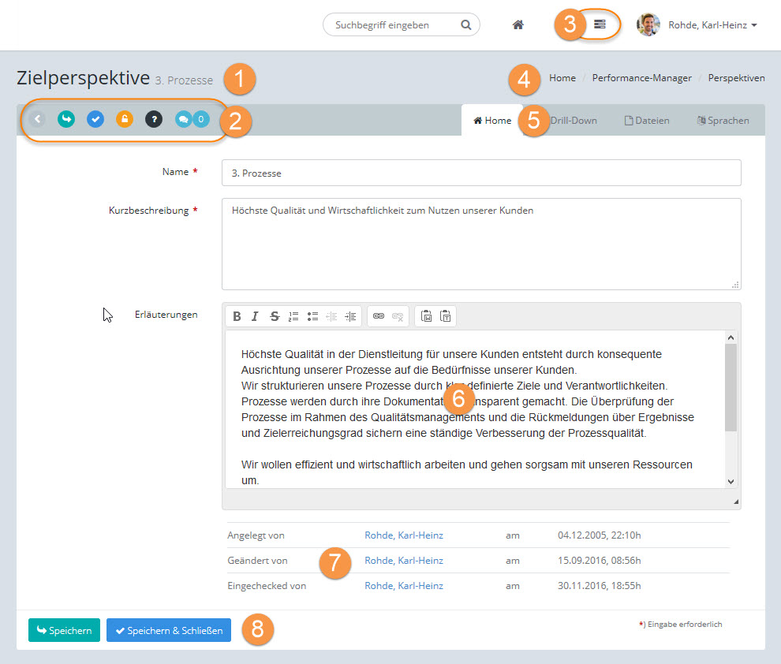The image size is (781, 664).
Task: Insert a numbered list in the editor
Action: (x=293, y=316)
